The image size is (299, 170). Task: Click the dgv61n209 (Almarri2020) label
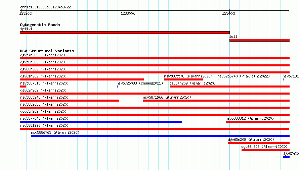pyautogui.click(x=43, y=76)
